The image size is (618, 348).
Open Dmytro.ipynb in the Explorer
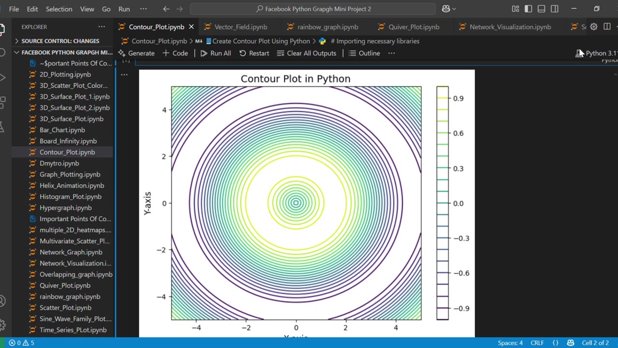pyautogui.click(x=59, y=163)
